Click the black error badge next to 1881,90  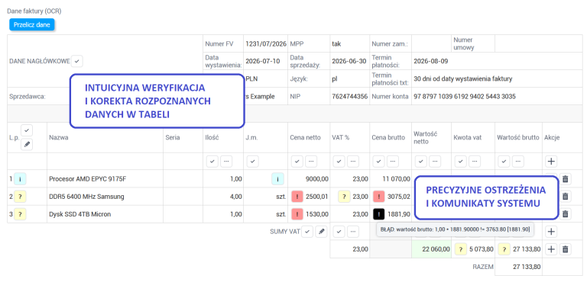(379, 214)
